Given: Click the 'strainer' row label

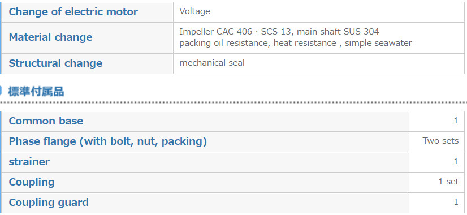Looking at the screenshot, I should [29, 162].
